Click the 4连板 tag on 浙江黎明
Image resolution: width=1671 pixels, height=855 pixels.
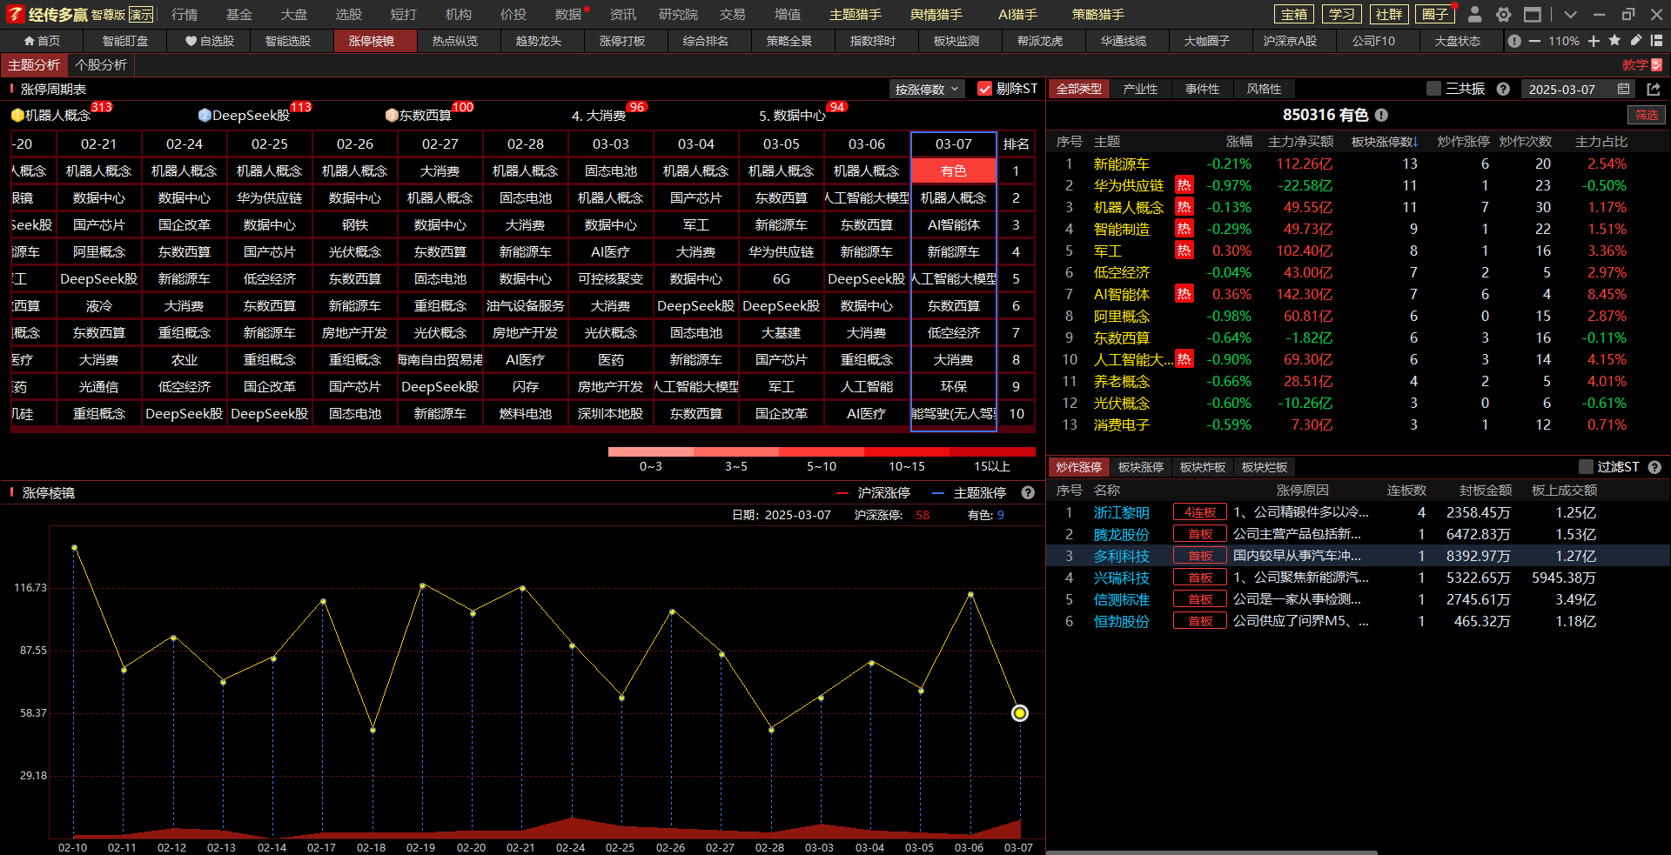1199,512
